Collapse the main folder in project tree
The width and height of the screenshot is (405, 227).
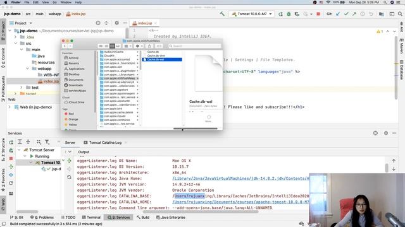click(22, 50)
